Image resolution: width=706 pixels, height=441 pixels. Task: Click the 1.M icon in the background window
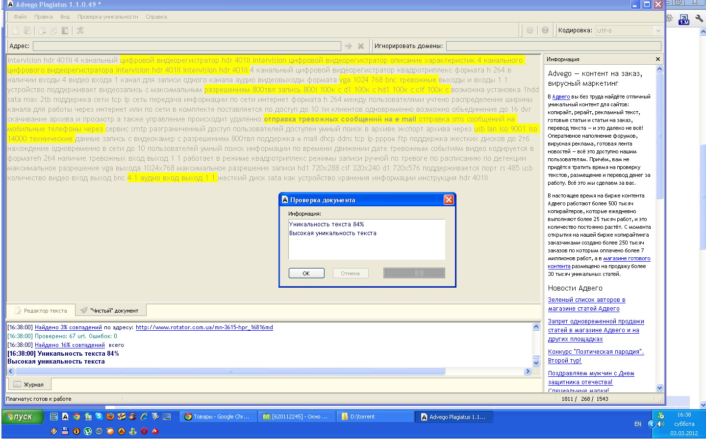[x=684, y=20]
